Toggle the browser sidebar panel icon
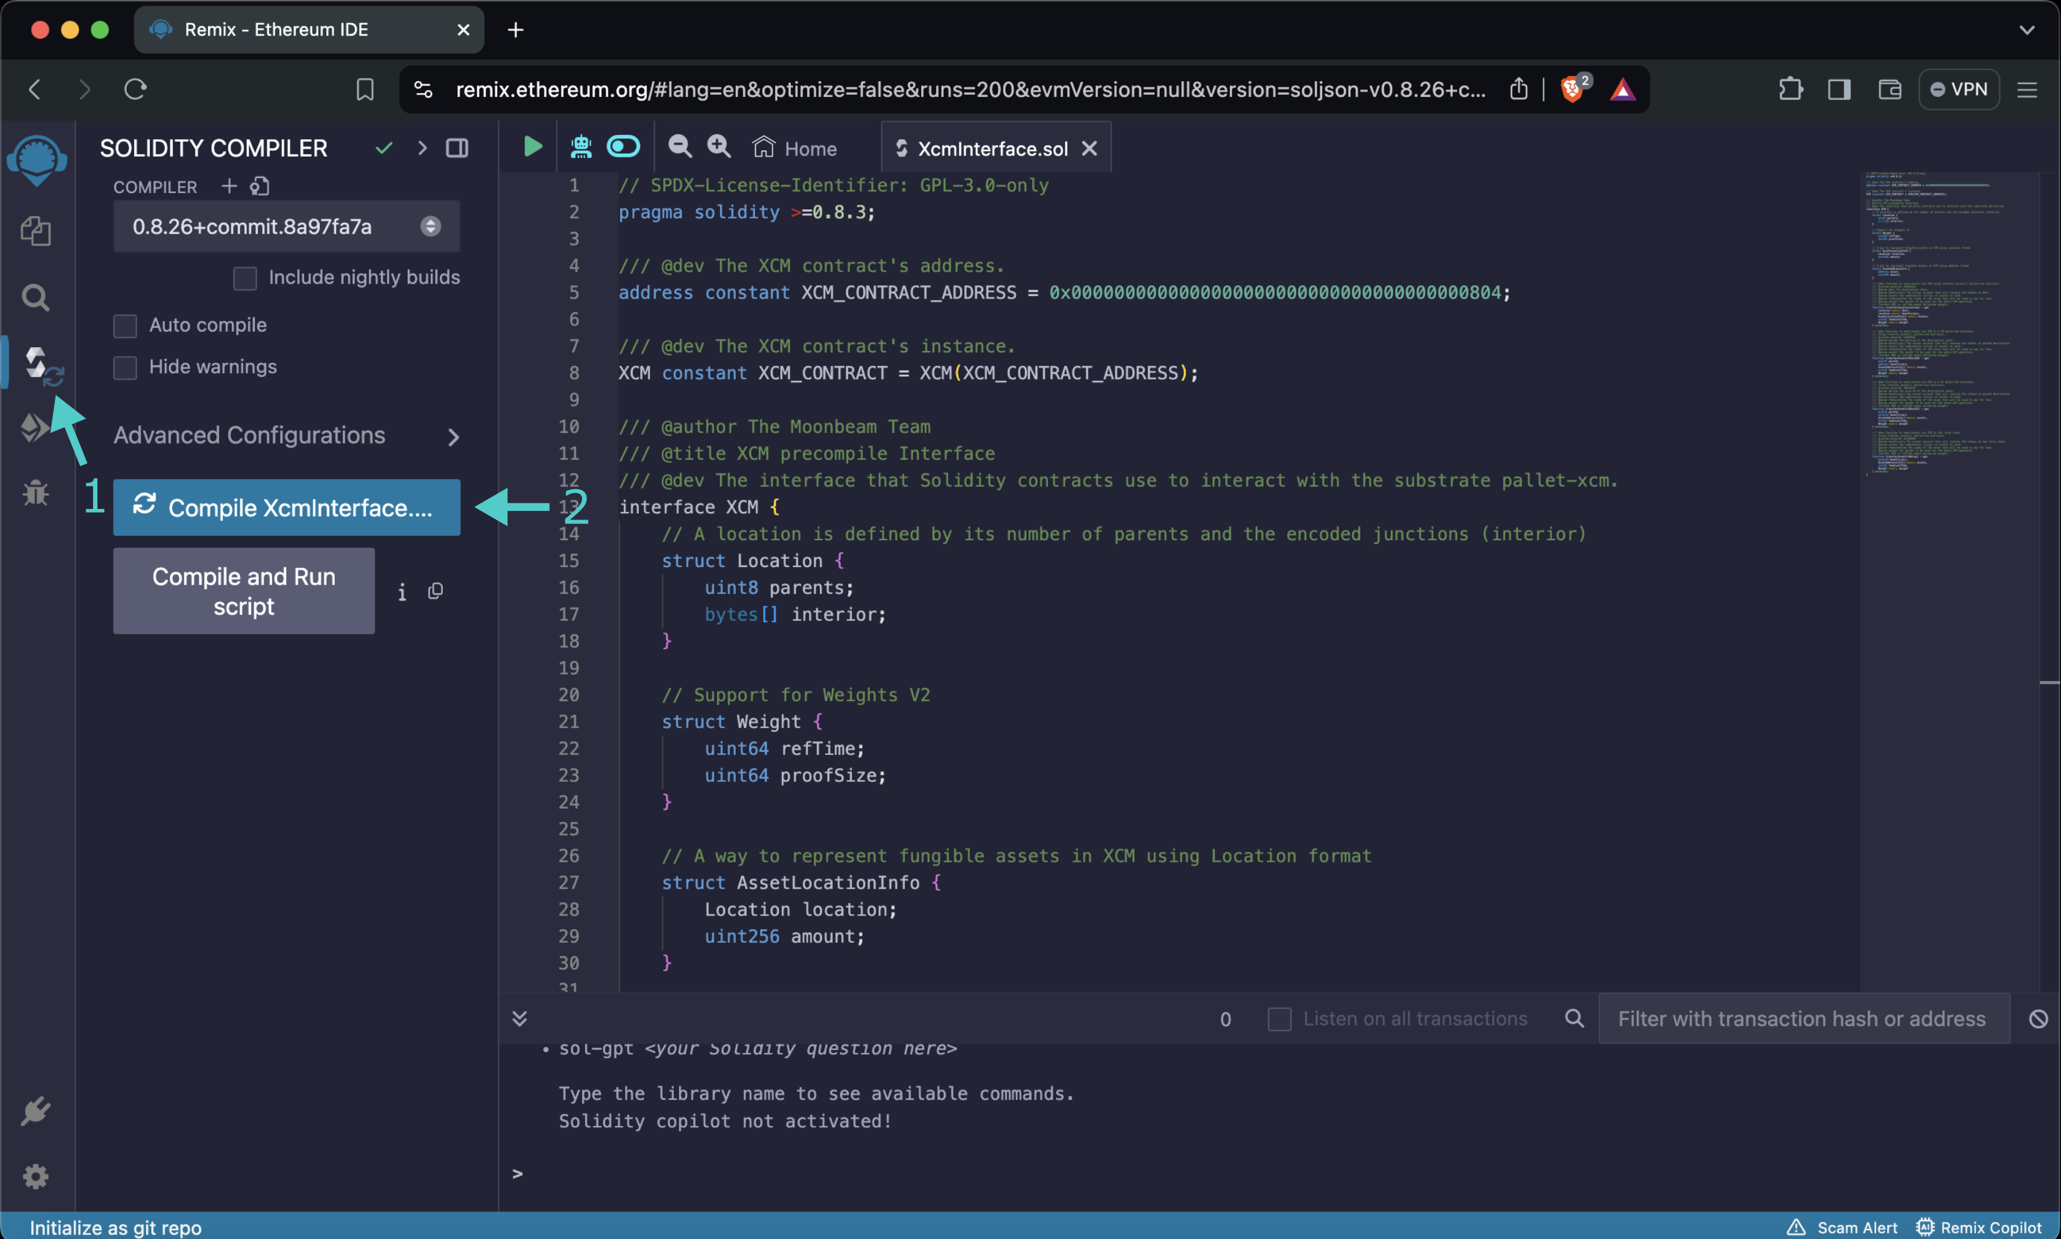This screenshot has height=1239, width=2061. [1840, 89]
